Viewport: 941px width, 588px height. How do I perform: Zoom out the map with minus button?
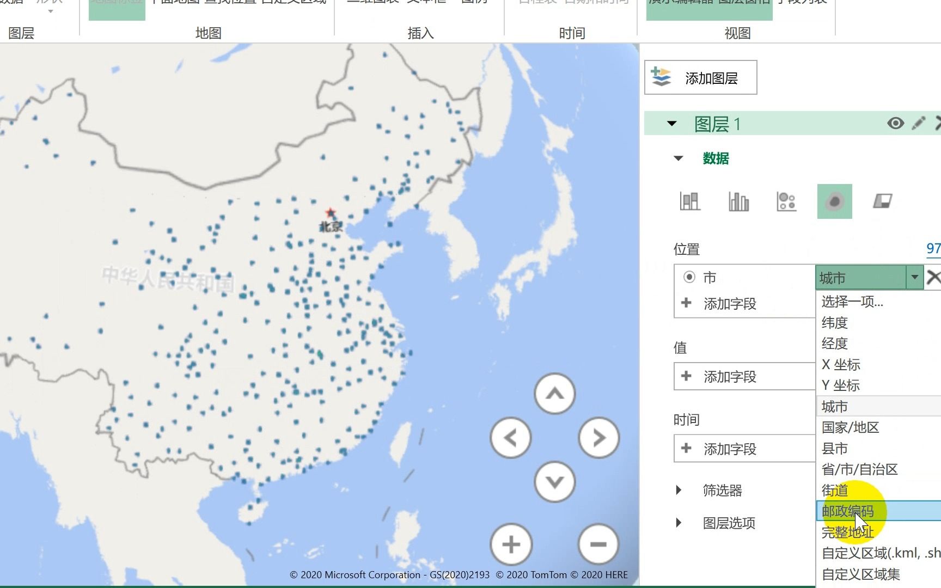598,544
